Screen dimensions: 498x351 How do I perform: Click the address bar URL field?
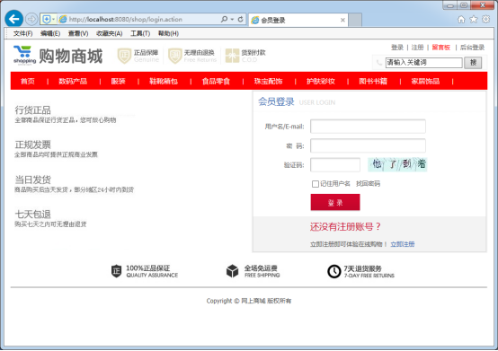143,20
